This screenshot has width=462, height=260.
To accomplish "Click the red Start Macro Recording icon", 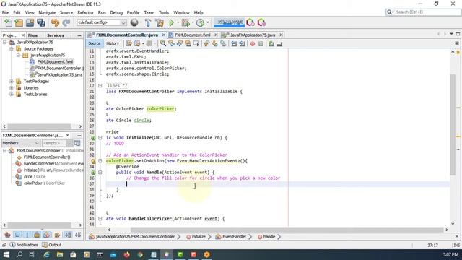I will coord(253,43).
